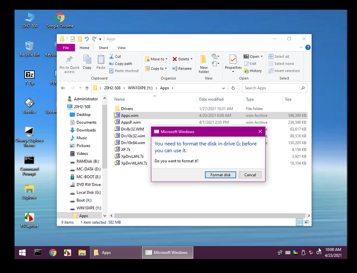
Task: Open MC-DATA (D:) in navigation pane
Action: click(85, 169)
